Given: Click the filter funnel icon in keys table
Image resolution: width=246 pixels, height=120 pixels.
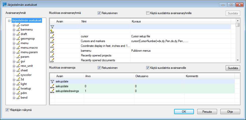Looking at the screenshot, I should pos(52,82).
